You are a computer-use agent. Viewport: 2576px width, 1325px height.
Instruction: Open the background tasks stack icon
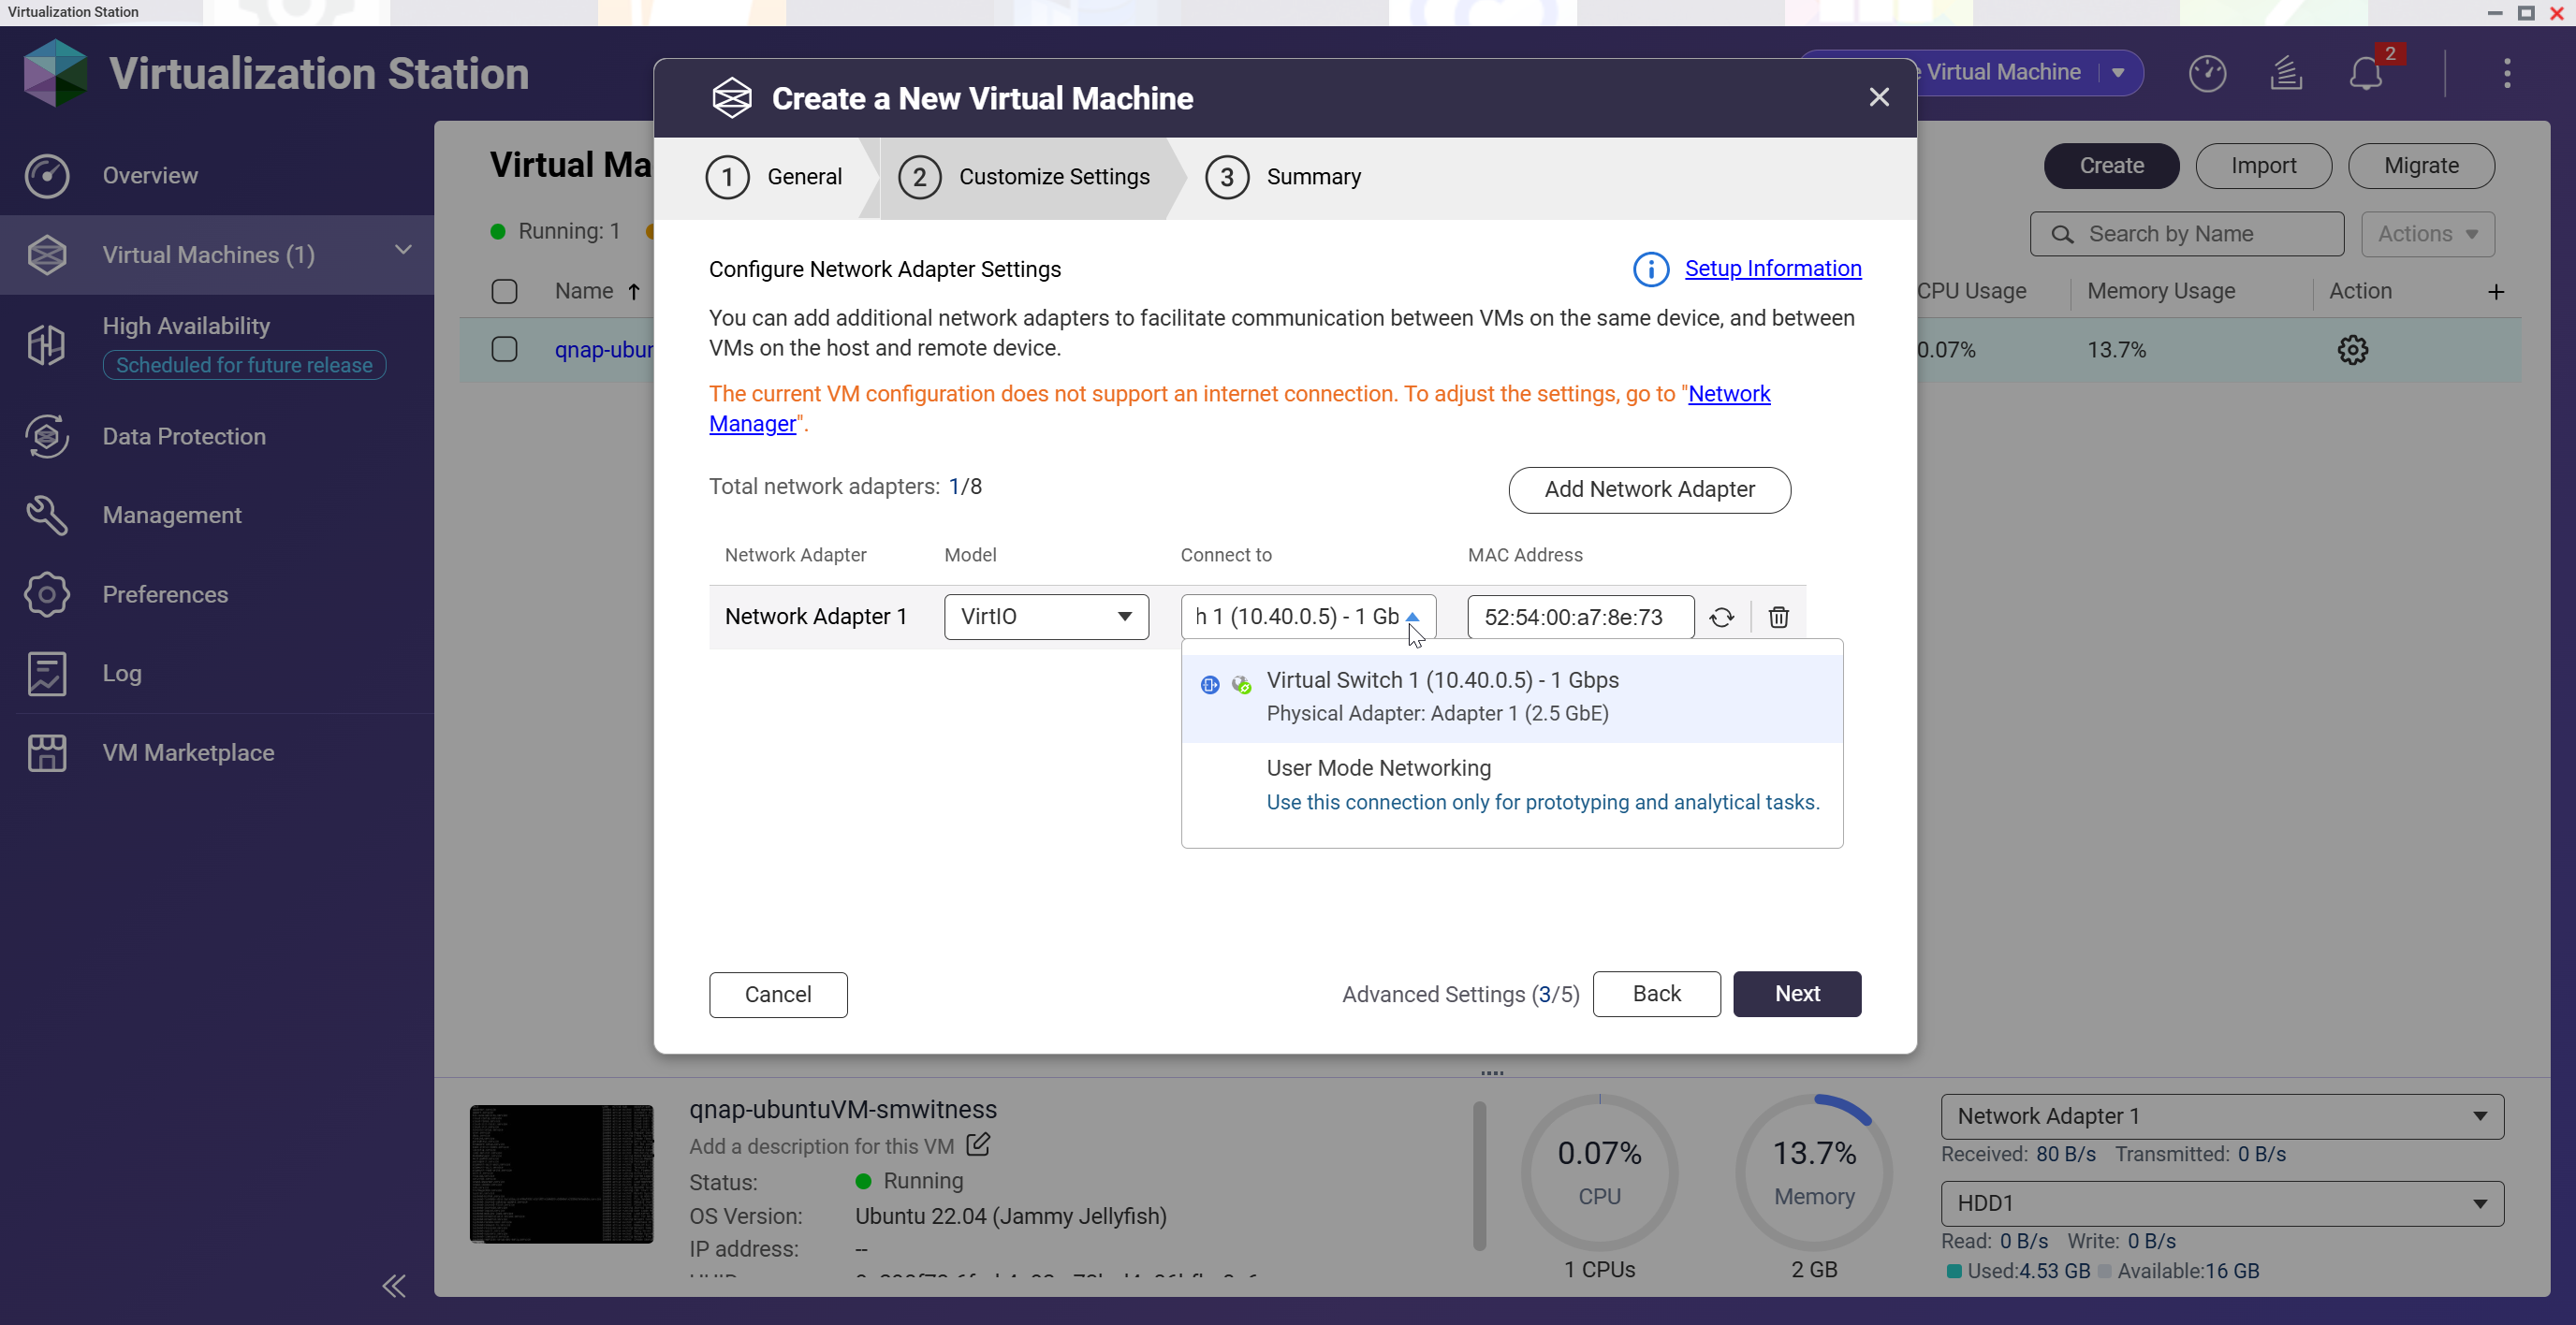(x=2286, y=73)
